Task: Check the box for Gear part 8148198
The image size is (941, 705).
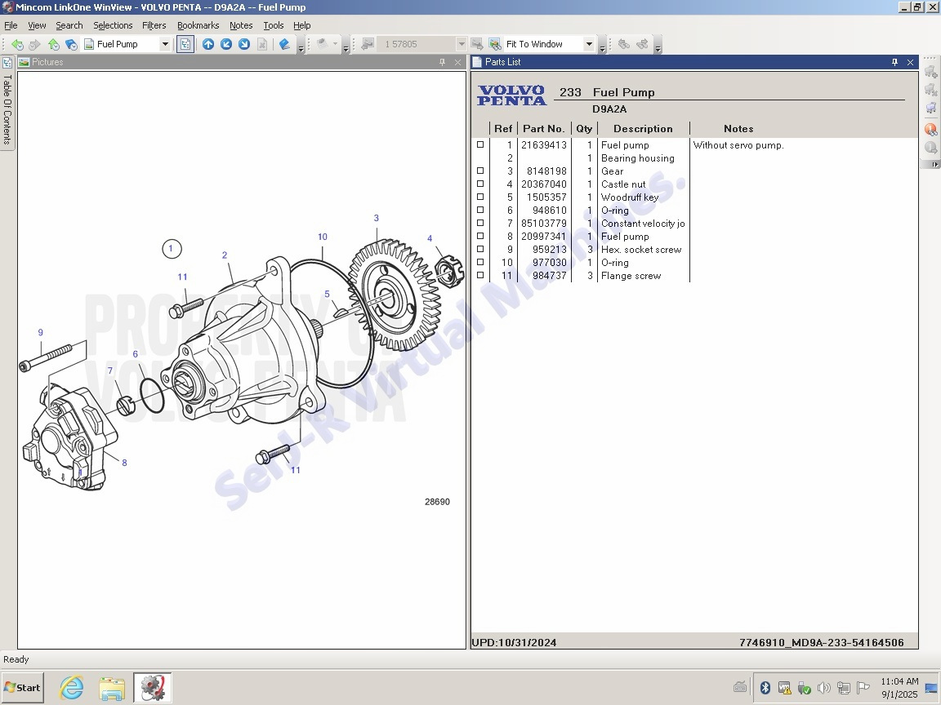Action: 480,171
